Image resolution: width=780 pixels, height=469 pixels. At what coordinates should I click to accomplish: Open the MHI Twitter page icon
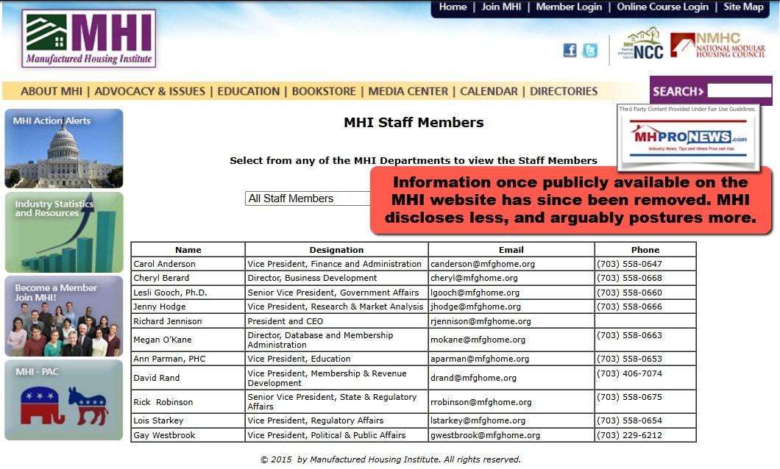pos(590,50)
